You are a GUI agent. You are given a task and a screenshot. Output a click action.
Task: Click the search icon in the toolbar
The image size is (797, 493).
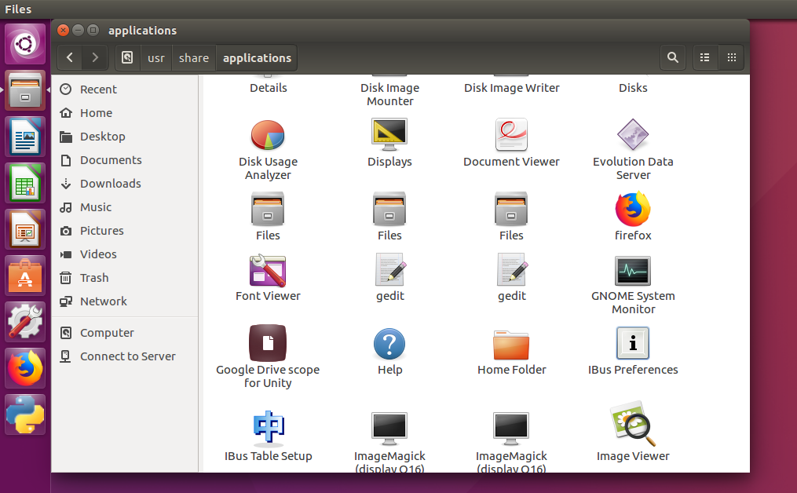[672, 57]
